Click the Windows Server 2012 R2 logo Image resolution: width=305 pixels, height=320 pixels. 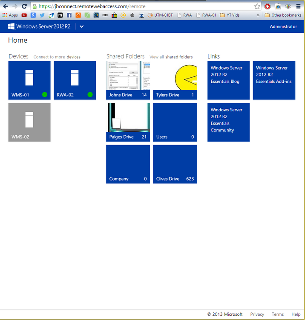39,26
